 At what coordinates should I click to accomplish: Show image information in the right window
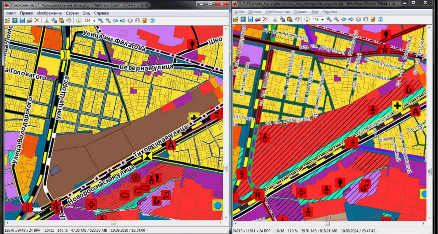307,19
